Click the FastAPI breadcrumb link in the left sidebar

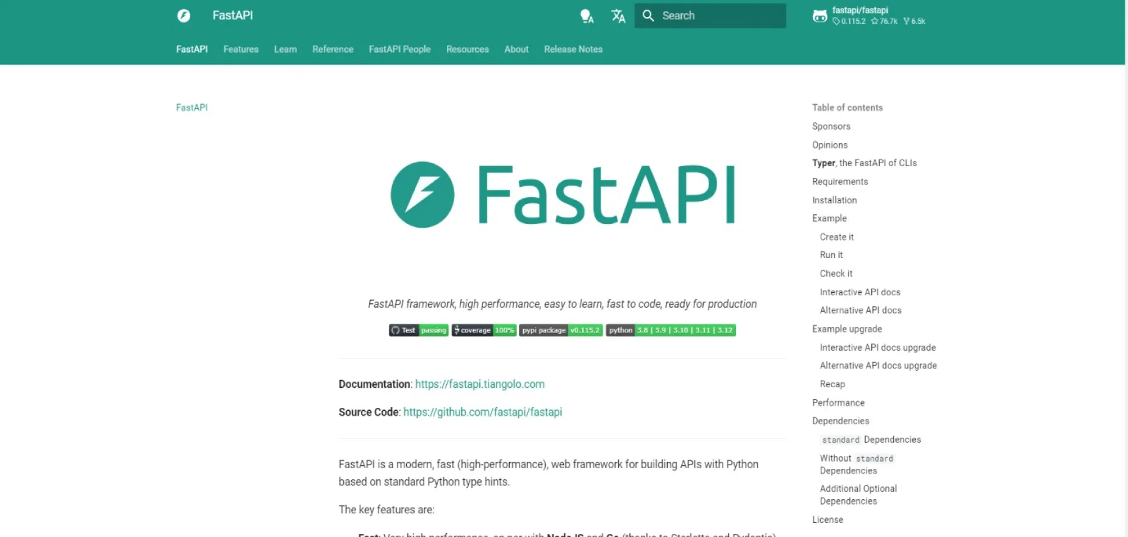pyautogui.click(x=192, y=108)
